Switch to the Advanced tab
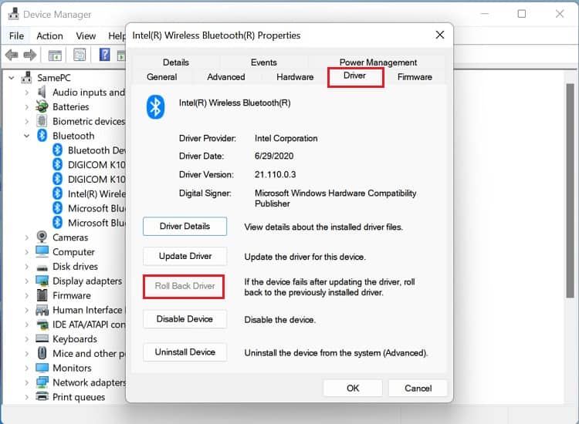 (226, 77)
